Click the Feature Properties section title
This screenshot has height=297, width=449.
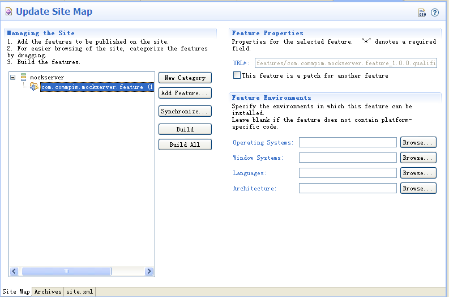coord(267,33)
